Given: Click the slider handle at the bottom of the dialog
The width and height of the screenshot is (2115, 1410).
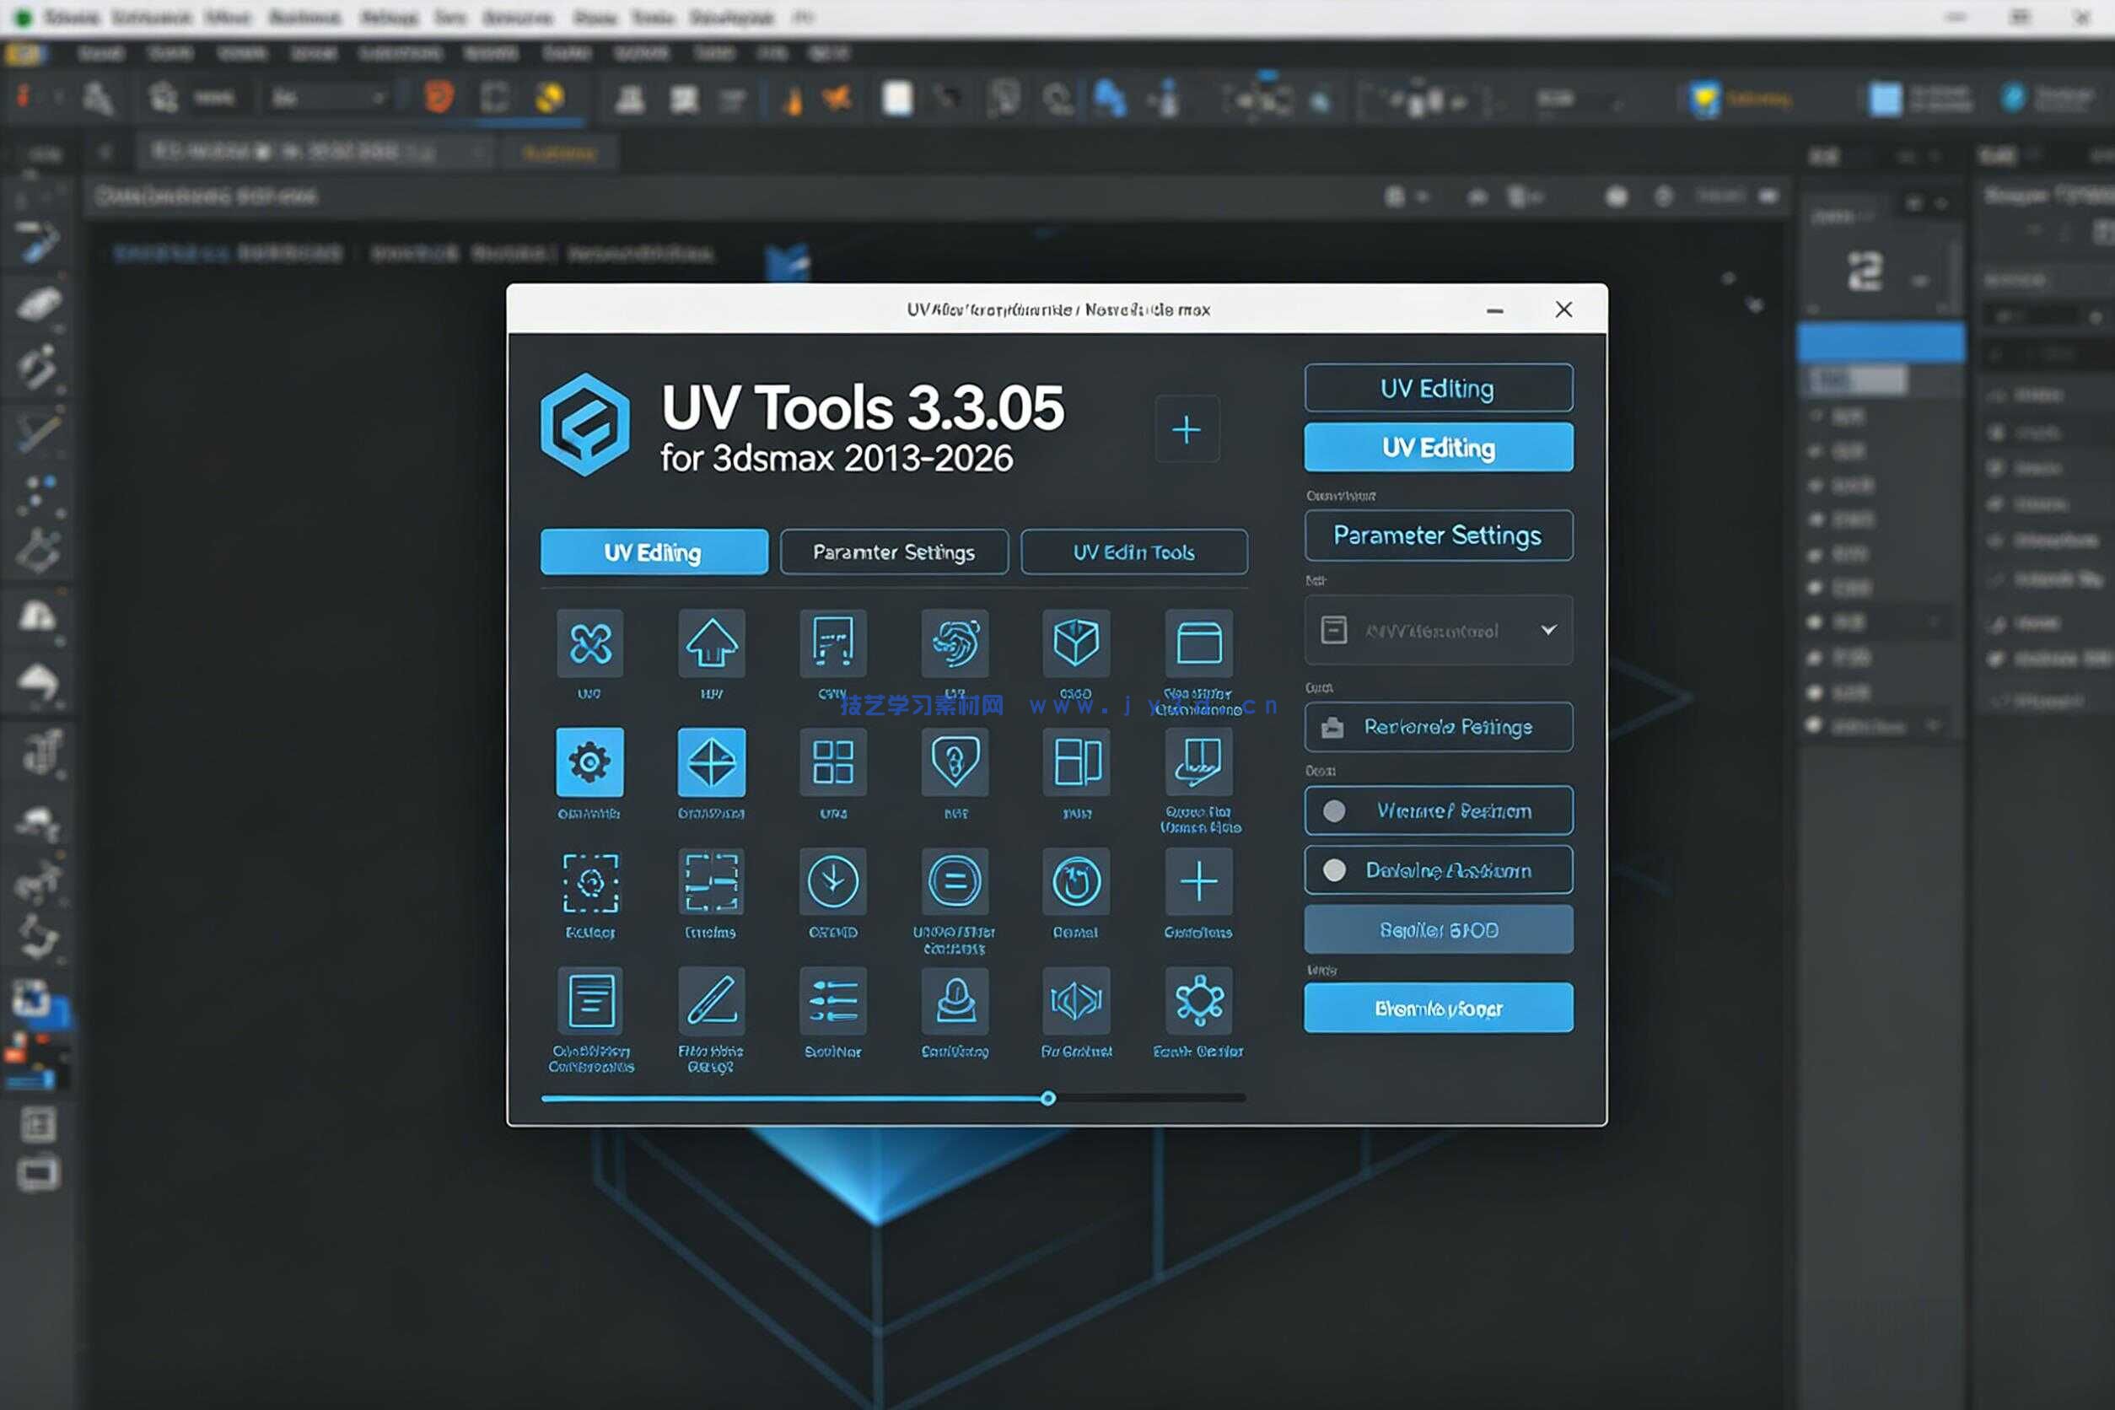Looking at the screenshot, I should tap(1047, 1098).
